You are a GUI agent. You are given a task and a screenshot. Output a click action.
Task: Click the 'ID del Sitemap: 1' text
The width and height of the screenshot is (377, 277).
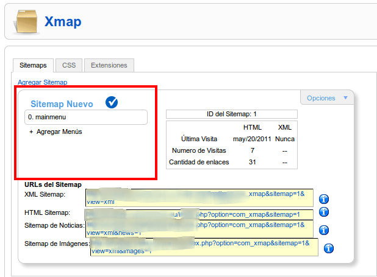tap(232, 114)
